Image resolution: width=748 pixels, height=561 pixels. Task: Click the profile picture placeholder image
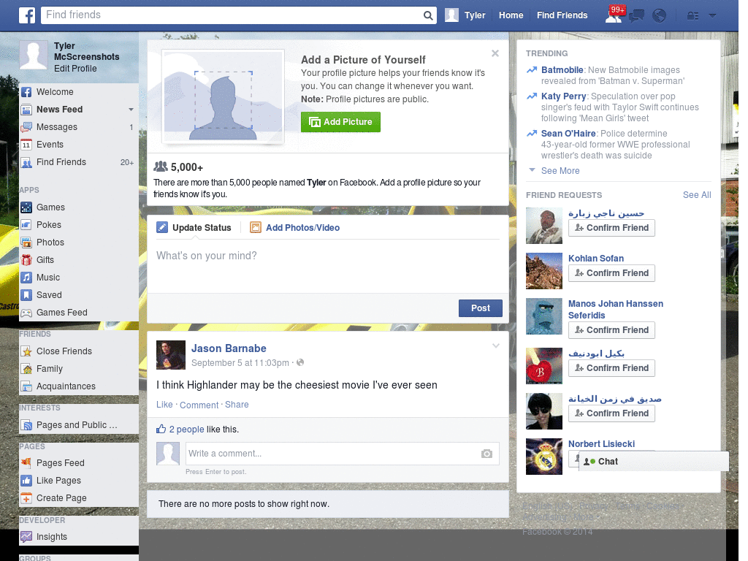pos(223,97)
